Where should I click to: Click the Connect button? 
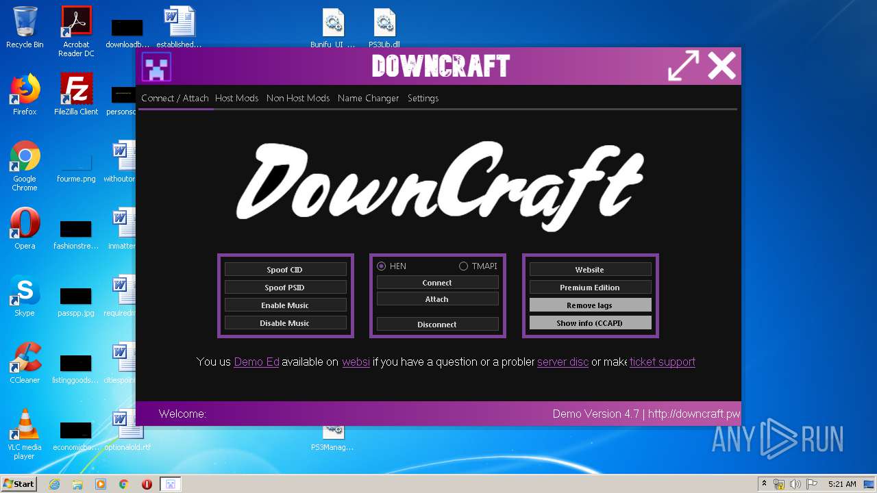tap(437, 283)
